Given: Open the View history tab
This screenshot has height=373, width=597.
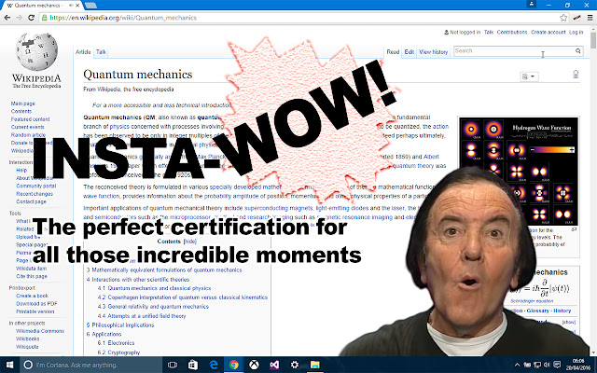Looking at the screenshot, I should click(x=433, y=52).
